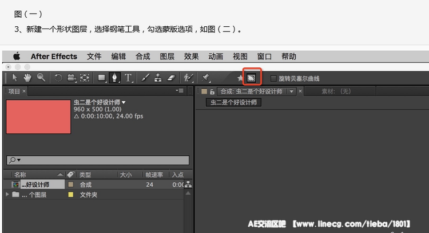This screenshot has width=429, height=233.
Task: Open the 效果 menu
Action: tap(191, 57)
